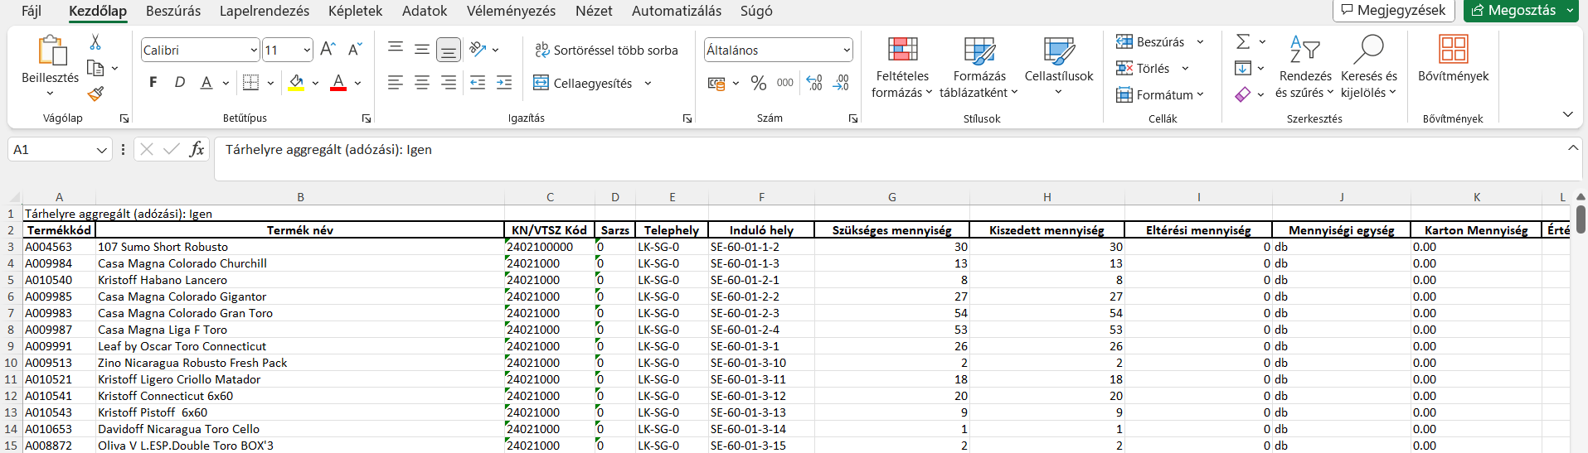Click the AutoSum sigma icon

pos(1243,41)
